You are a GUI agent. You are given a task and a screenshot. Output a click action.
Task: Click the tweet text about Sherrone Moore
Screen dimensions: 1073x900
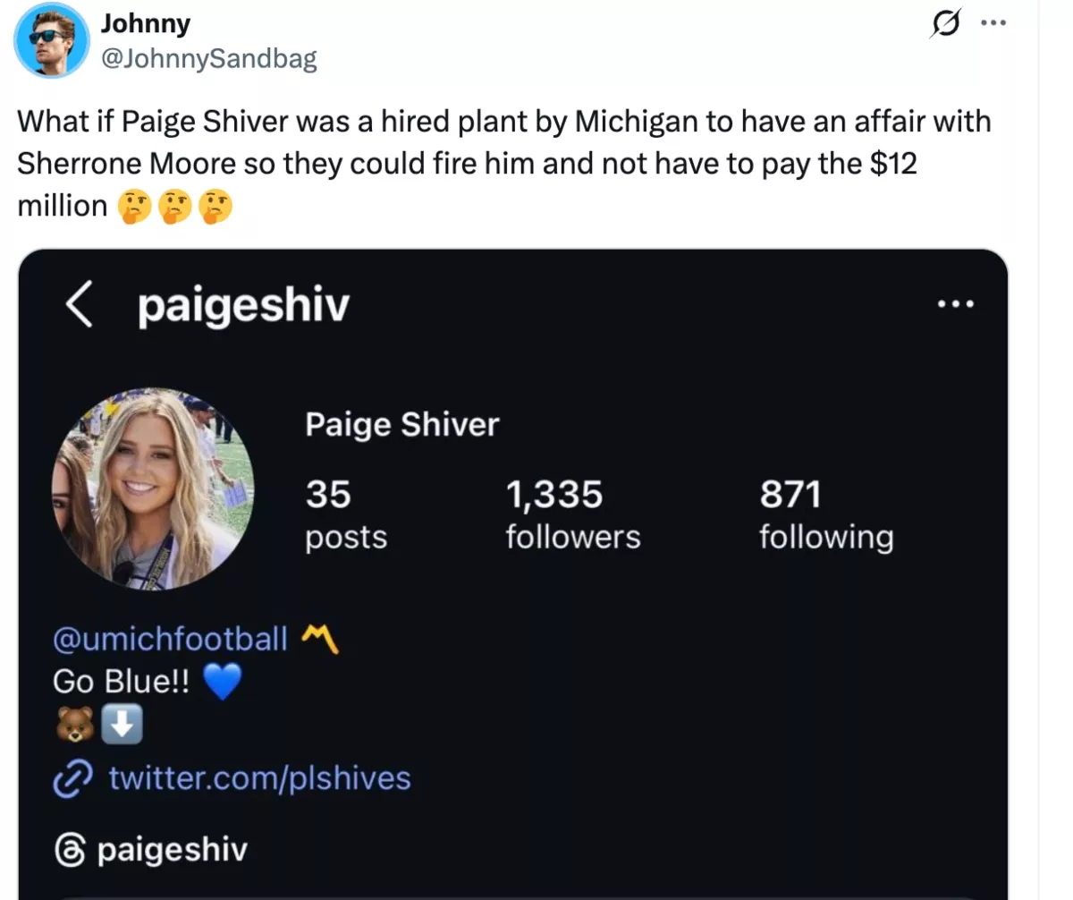(504, 164)
